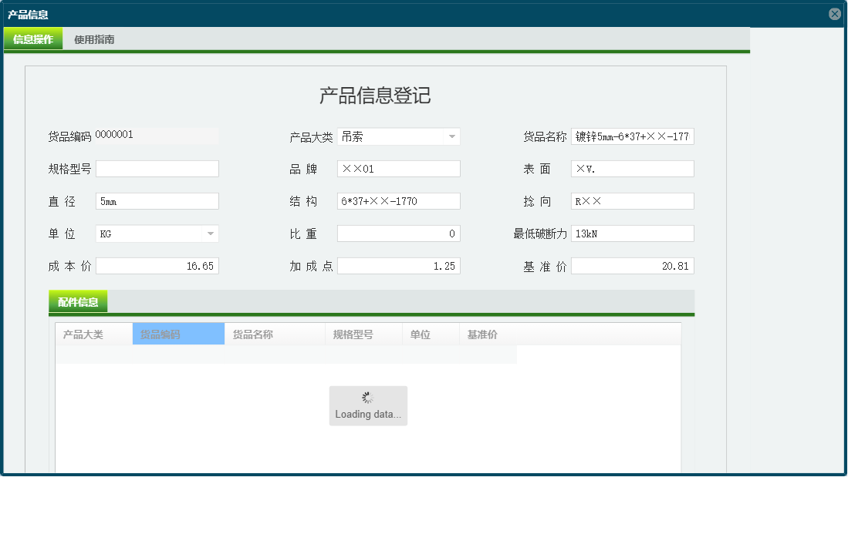Select the 信息操作 tab

32,37
